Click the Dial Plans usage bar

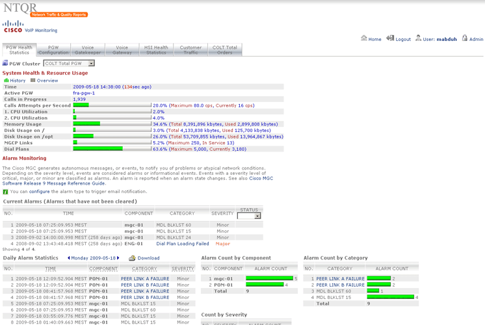pos(112,149)
